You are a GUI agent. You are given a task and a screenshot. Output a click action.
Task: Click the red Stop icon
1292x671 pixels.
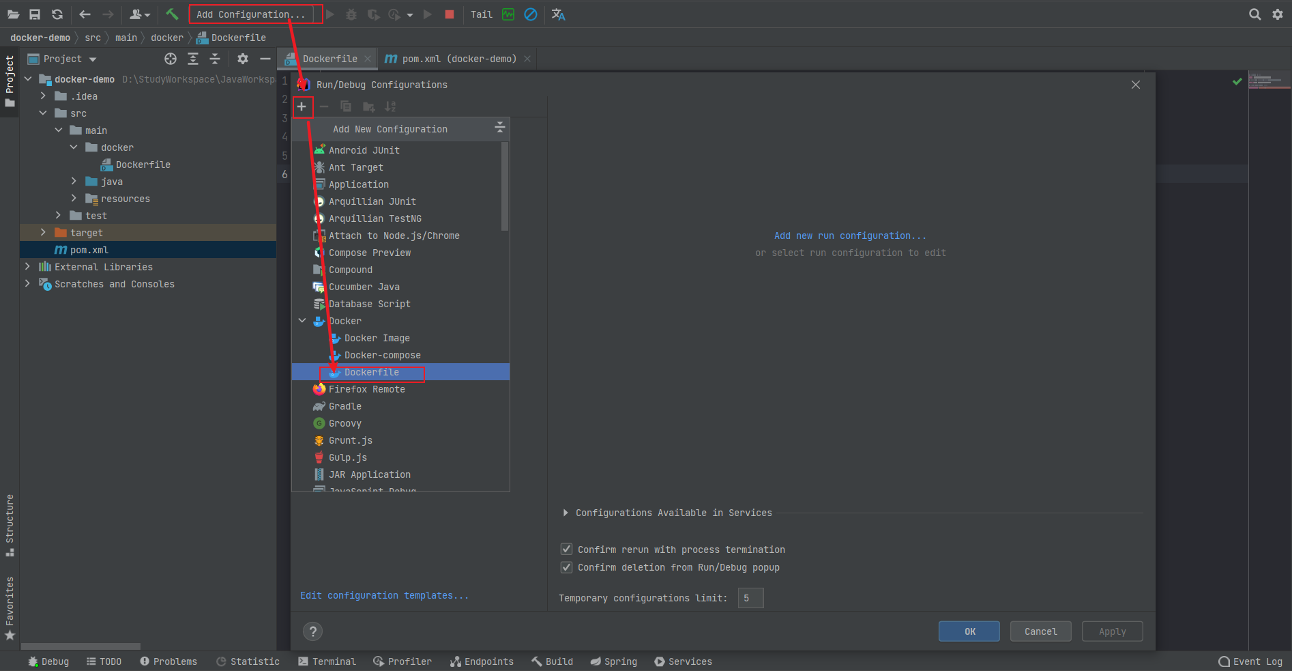pos(450,14)
